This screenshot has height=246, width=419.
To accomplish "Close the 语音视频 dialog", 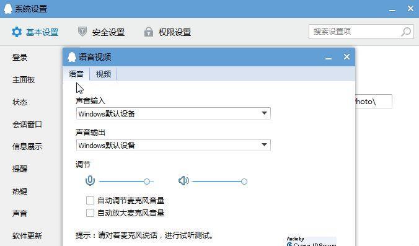I will click(346, 56).
